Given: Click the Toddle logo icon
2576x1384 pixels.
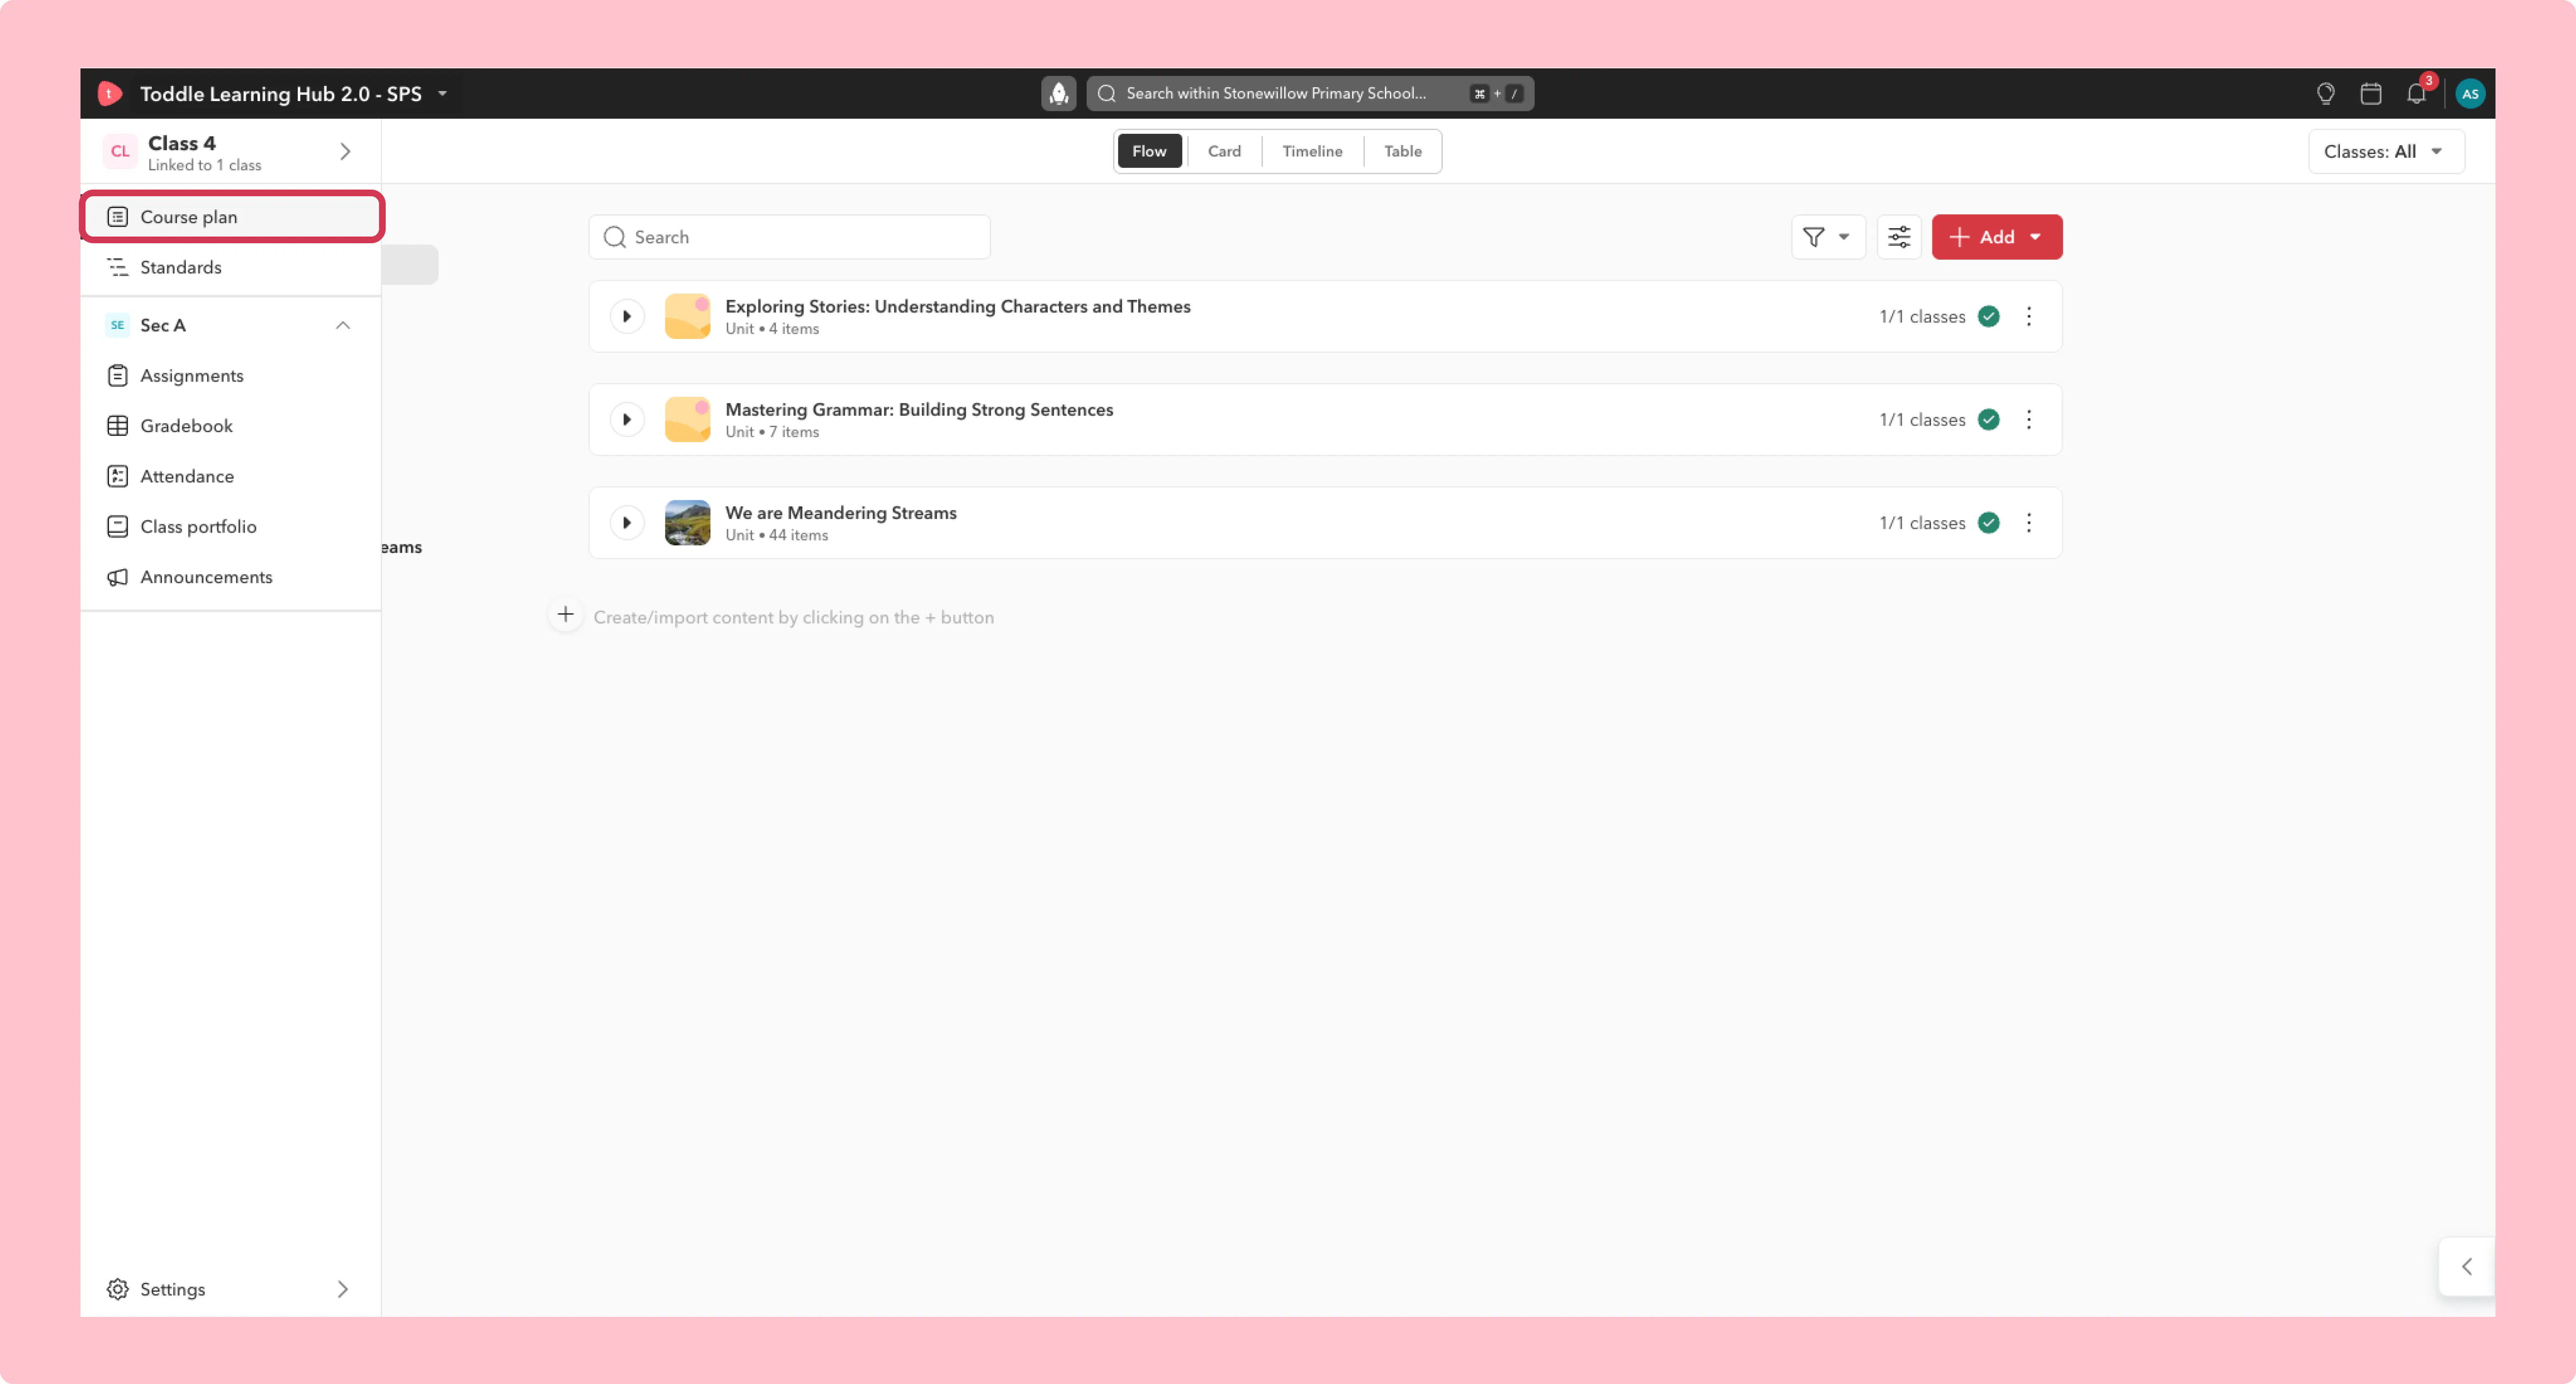Looking at the screenshot, I should point(110,94).
